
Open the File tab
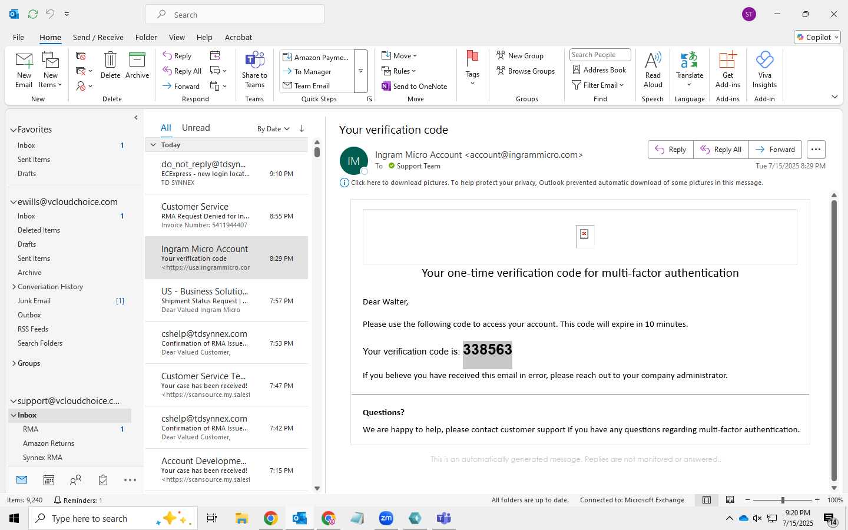18,37
